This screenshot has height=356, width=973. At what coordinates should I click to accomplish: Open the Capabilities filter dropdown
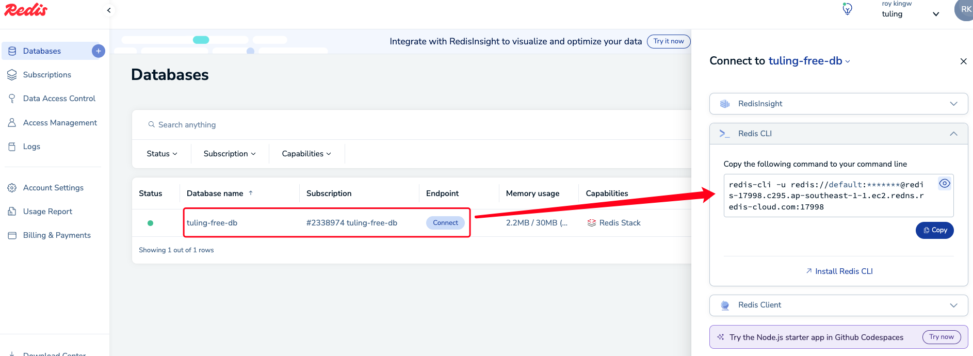point(306,154)
